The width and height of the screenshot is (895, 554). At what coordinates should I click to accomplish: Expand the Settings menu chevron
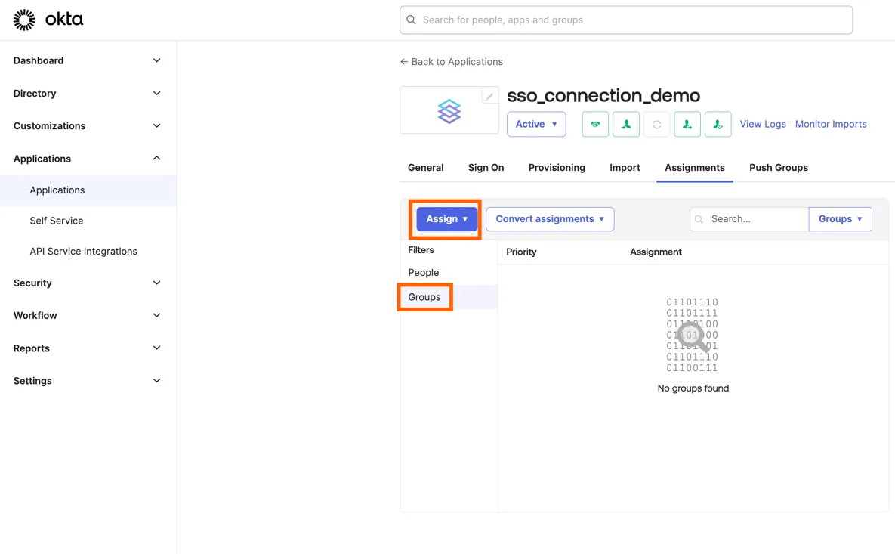(x=156, y=380)
